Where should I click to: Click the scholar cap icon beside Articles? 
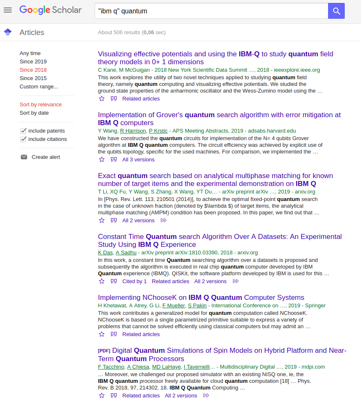pyautogui.click(x=8, y=32)
